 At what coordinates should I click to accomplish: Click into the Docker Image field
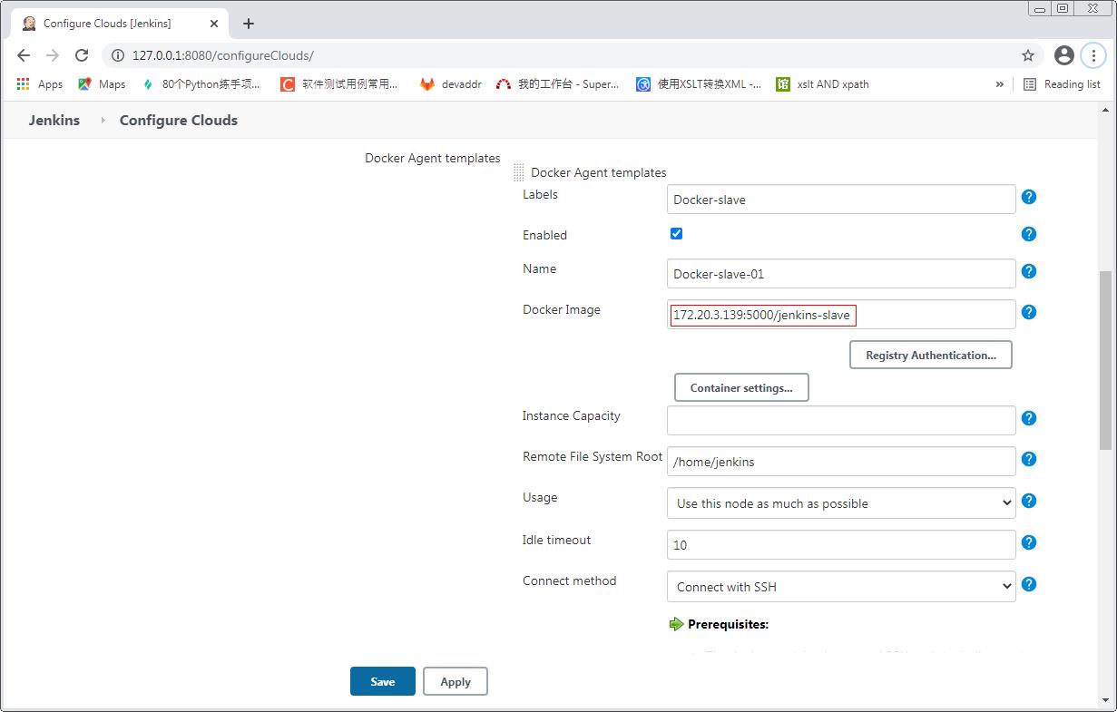841,315
